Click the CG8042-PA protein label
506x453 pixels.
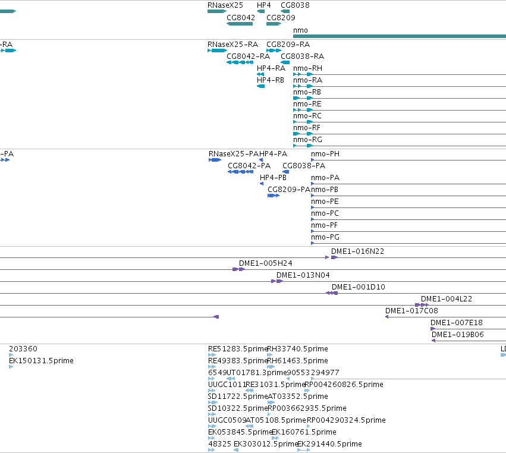click(249, 166)
